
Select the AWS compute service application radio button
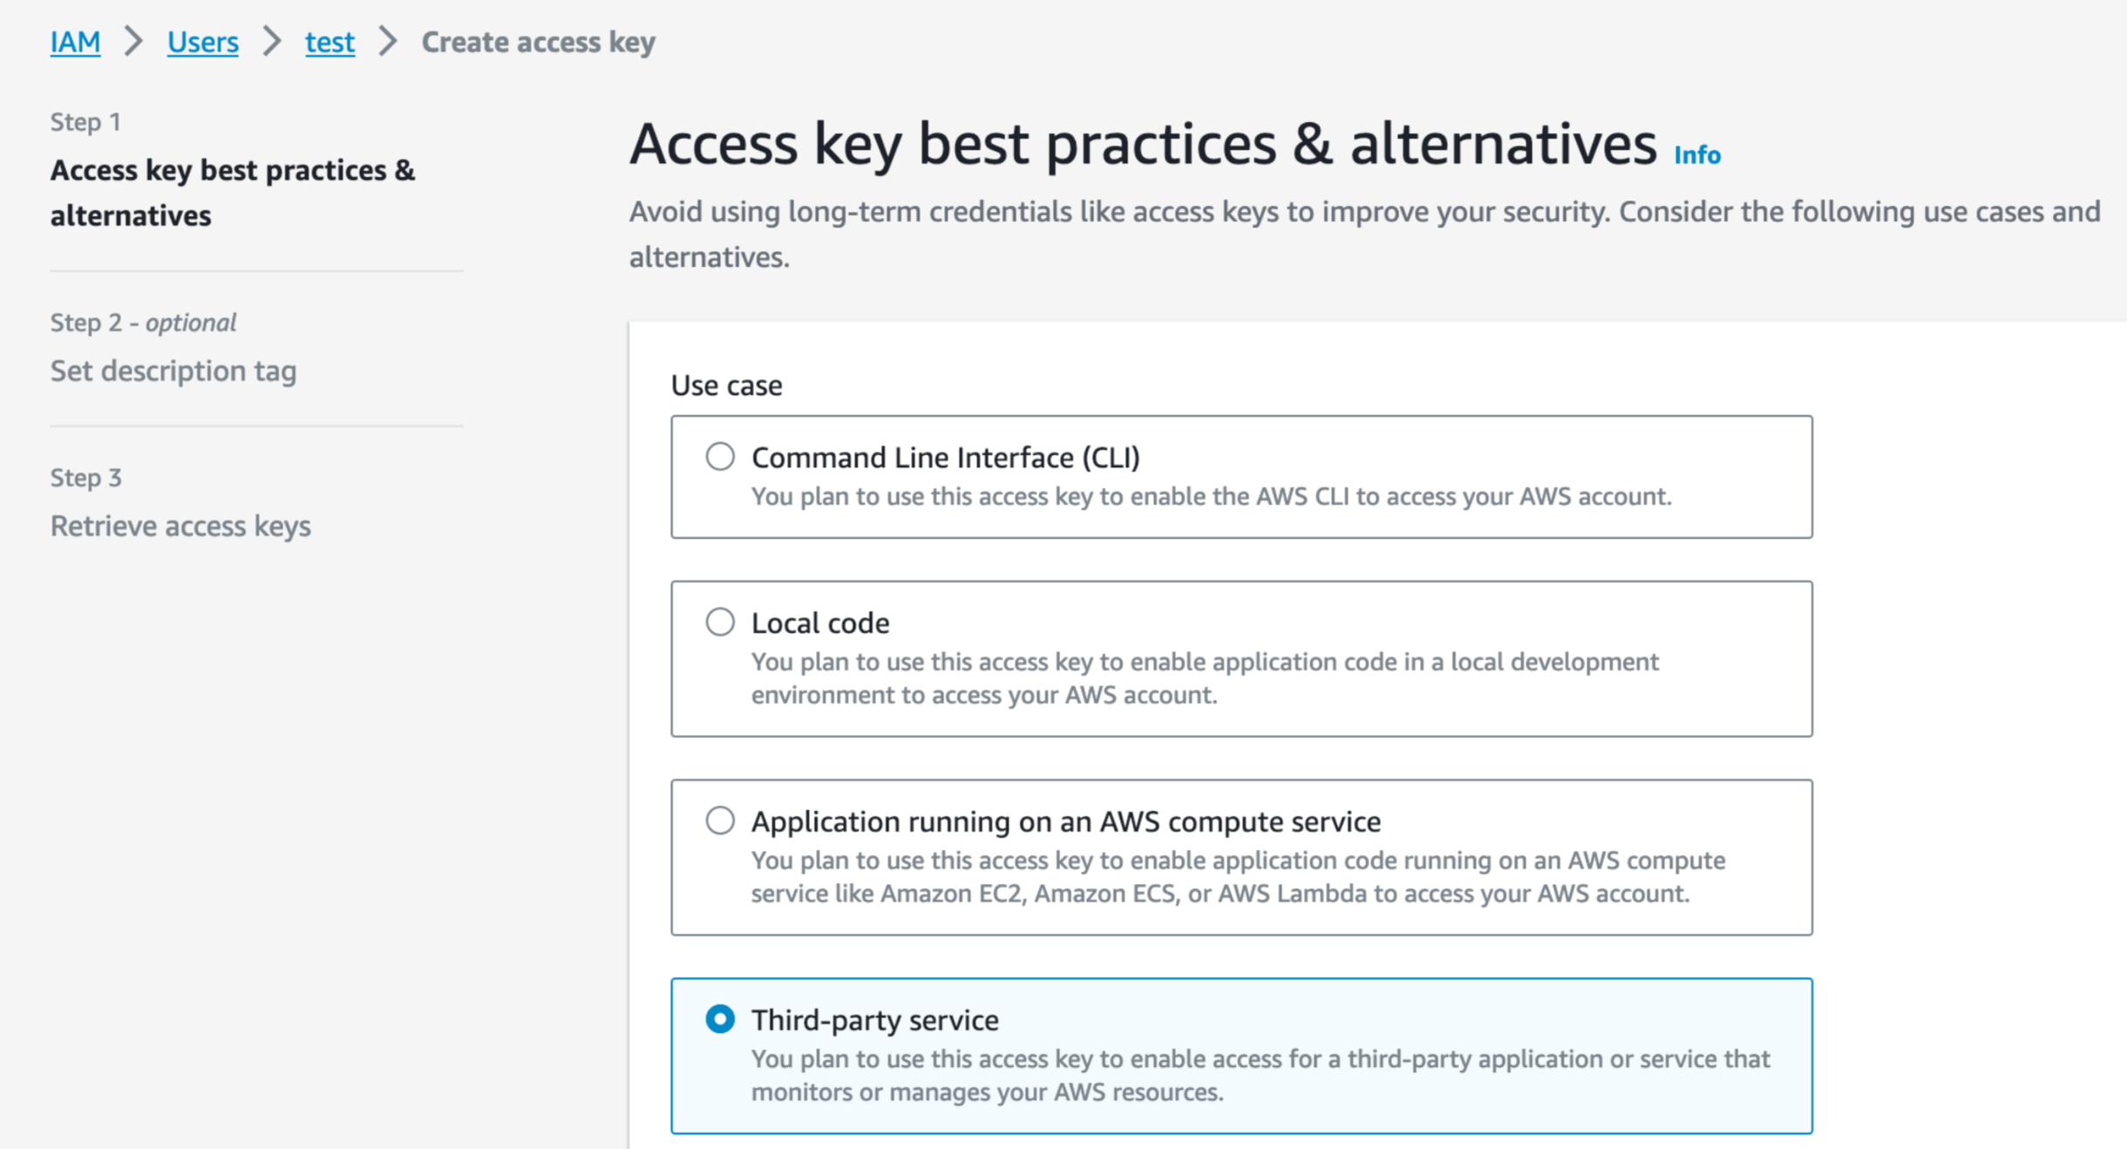pyautogui.click(x=720, y=820)
